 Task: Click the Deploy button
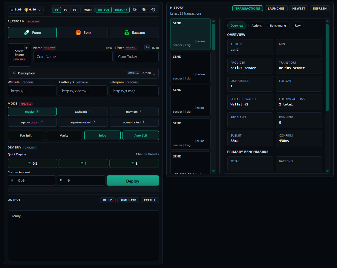pos(133,180)
